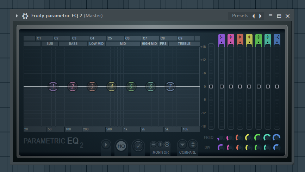
Task: Select band 5 node on the EQ graph
Action: [x=131, y=87]
